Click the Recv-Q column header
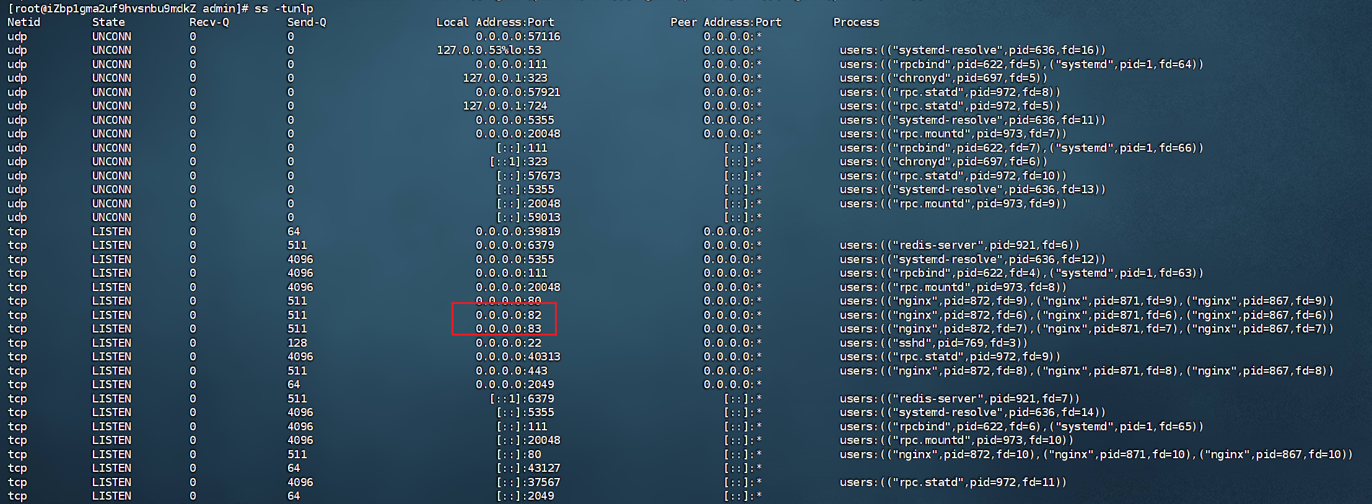Viewport: 1372px width, 504px height. pos(209,22)
